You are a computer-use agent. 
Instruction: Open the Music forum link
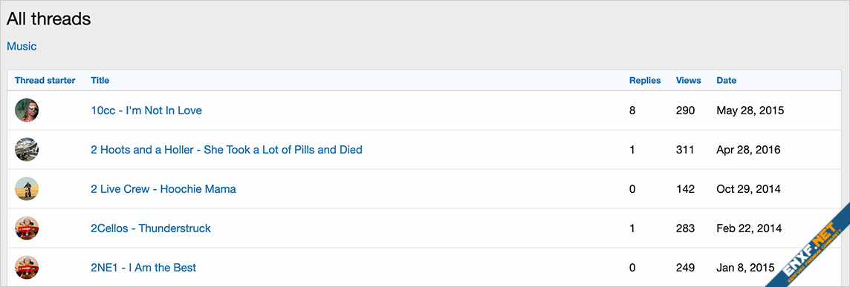[x=22, y=47]
